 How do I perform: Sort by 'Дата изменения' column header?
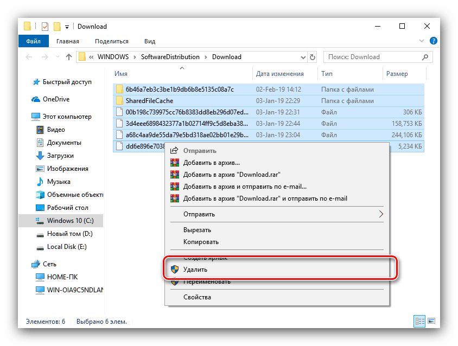pos(279,73)
